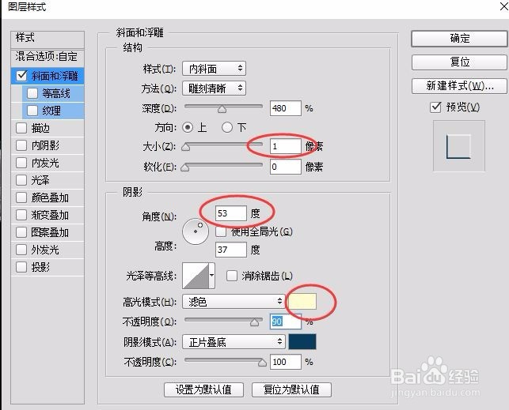Click shadow opacity field showing 100
The width and height of the screenshot is (509, 410).
tap(285, 362)
